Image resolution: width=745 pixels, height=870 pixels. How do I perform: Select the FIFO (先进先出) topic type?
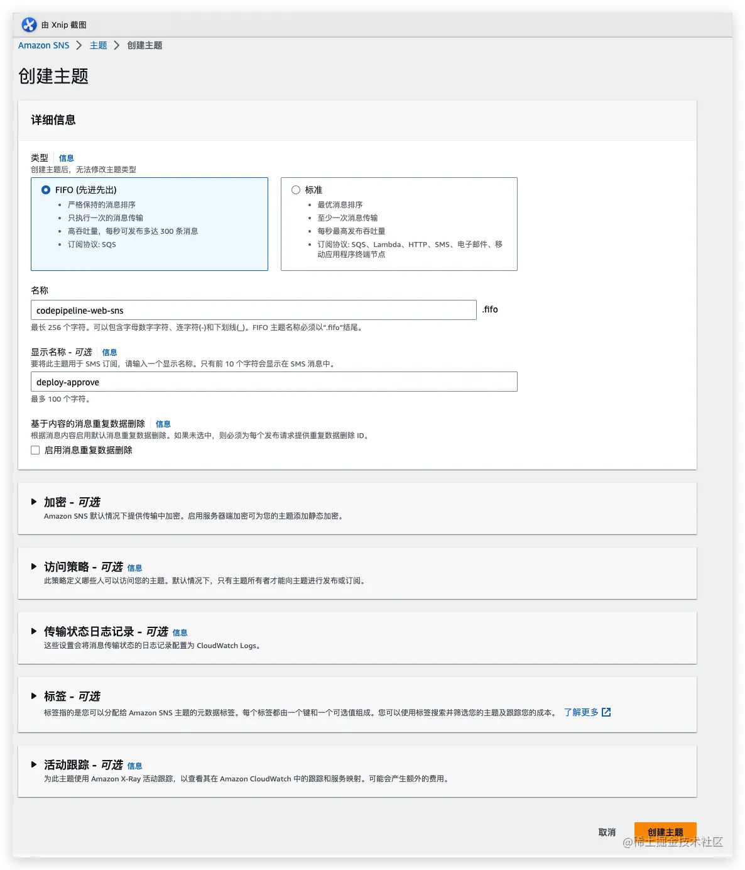46,190
